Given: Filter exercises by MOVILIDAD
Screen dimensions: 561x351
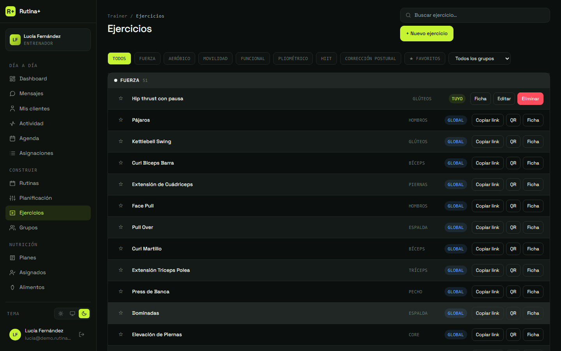Looking at the screenshot, I should [x=215, y=58].
